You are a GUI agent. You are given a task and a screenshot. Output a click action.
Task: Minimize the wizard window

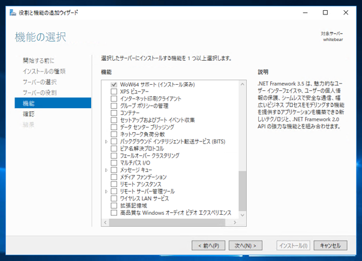(305, 13)
